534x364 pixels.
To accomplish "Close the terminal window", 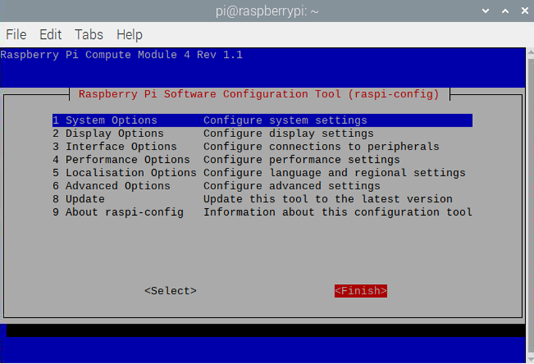I will coord(525,11).
